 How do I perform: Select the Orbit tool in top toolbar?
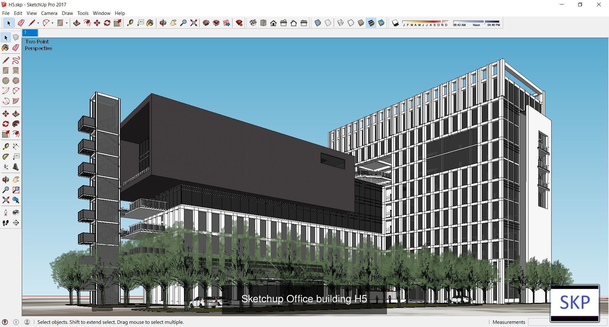[163, 23]
